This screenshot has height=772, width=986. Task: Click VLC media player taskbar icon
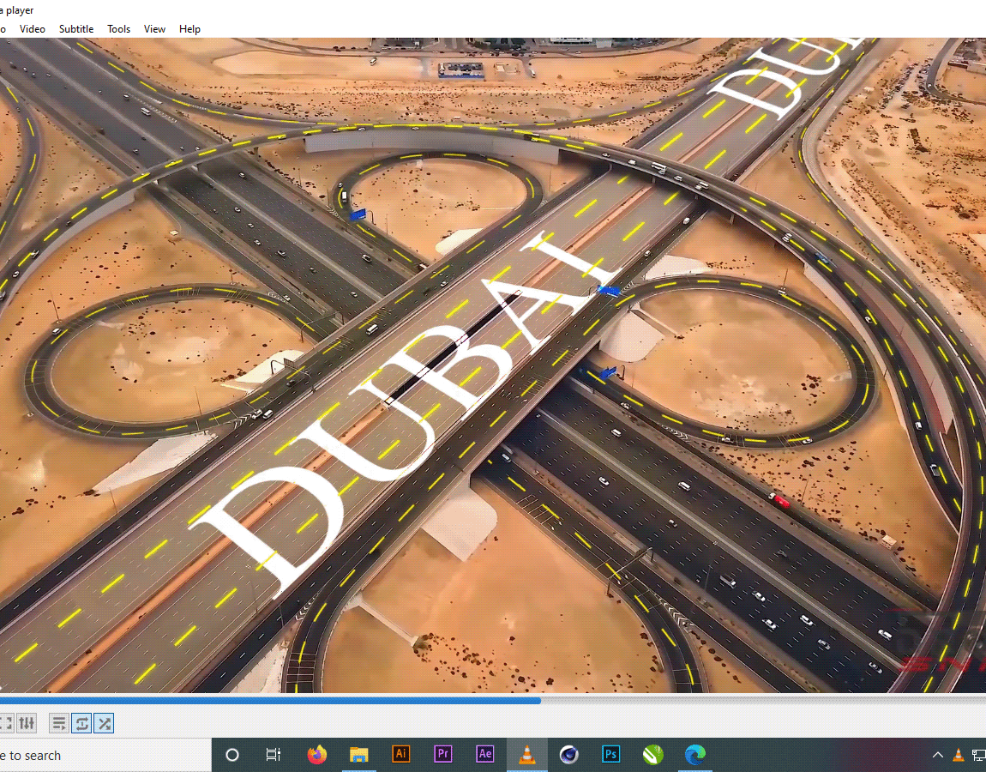pyautogui.click(x=527, y=754)
